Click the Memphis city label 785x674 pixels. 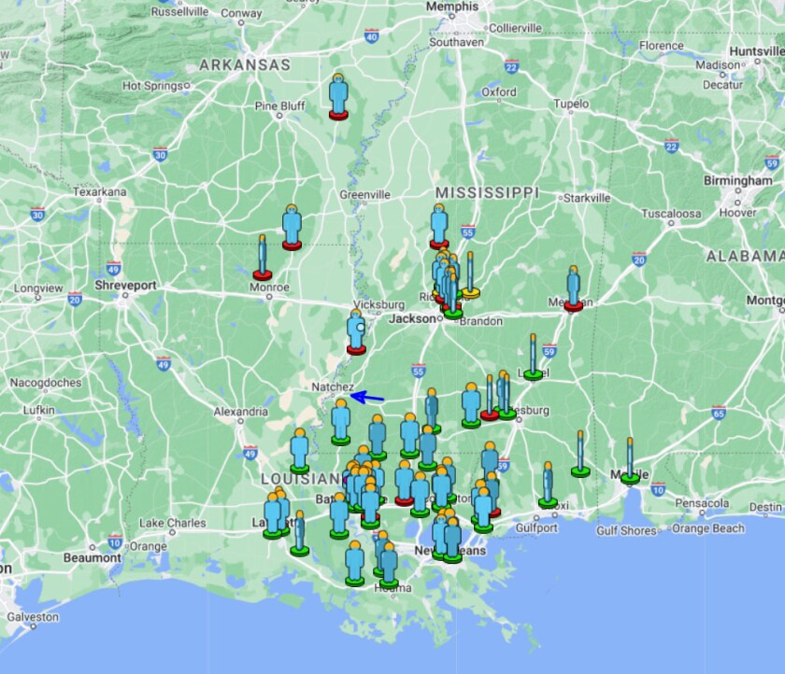pyautogui.click(x=451, y=7)
